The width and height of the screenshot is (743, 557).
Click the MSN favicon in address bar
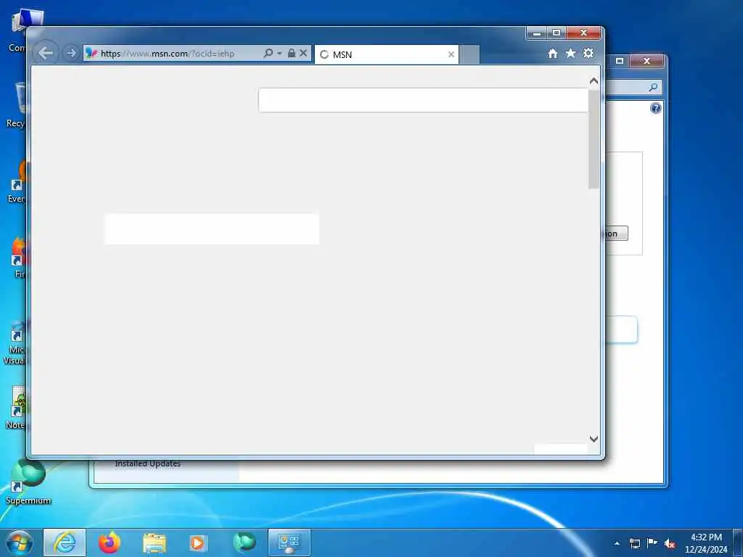click(x=91, y=53)
